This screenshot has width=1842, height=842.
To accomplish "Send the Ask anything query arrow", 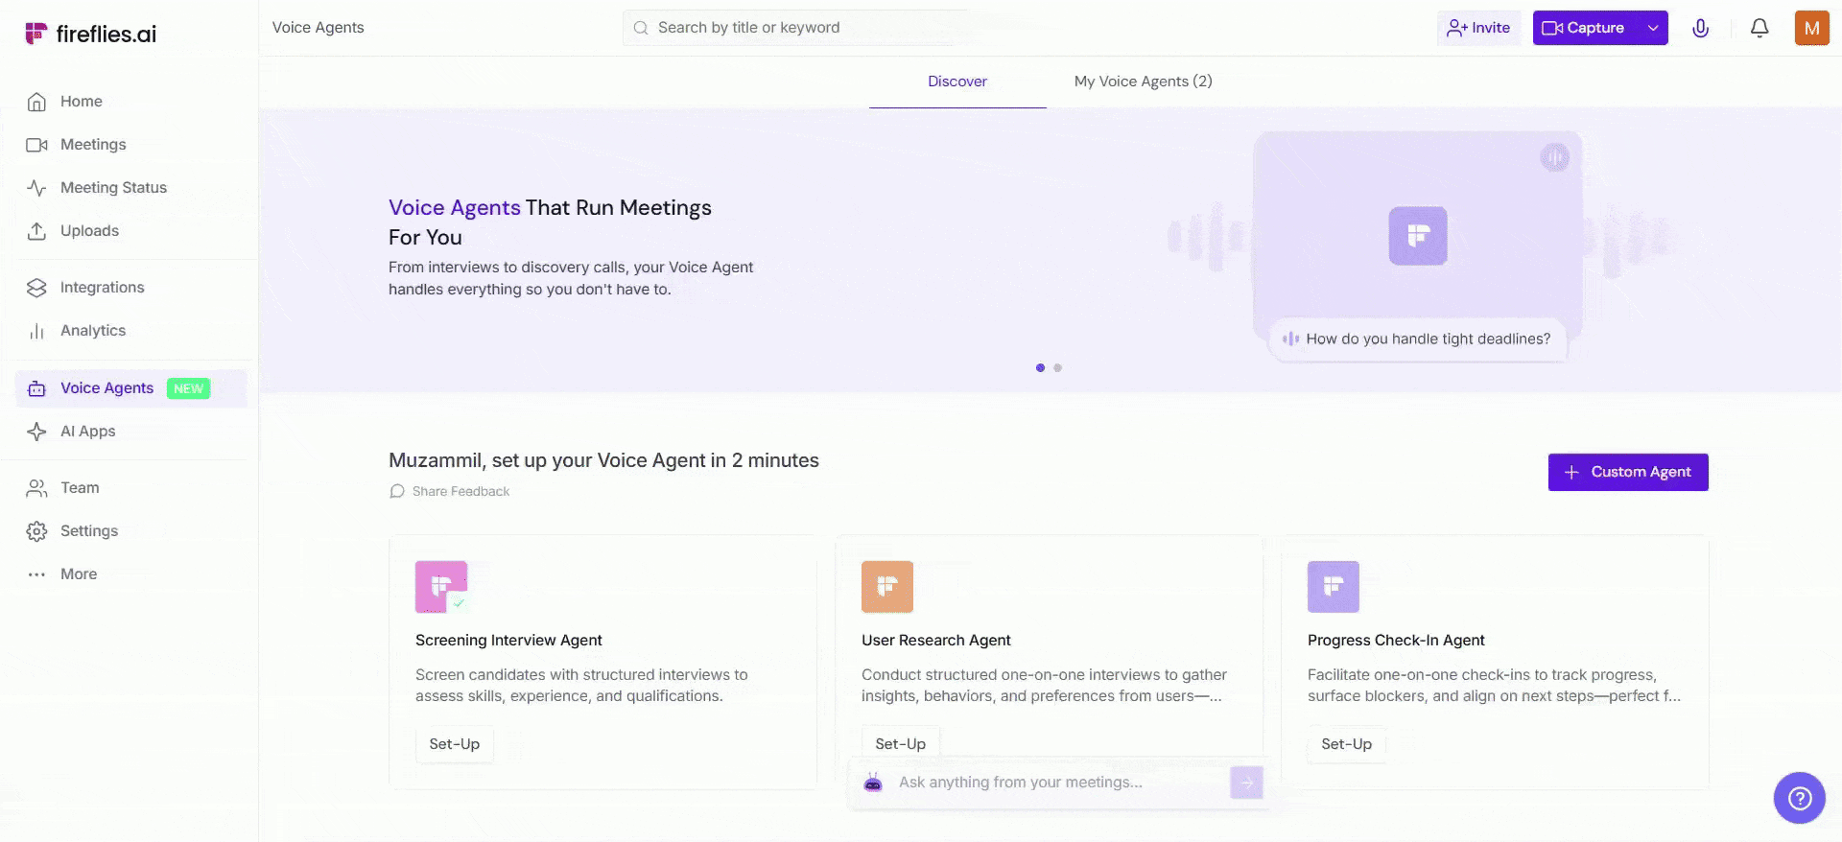I will click(1246, 783).
